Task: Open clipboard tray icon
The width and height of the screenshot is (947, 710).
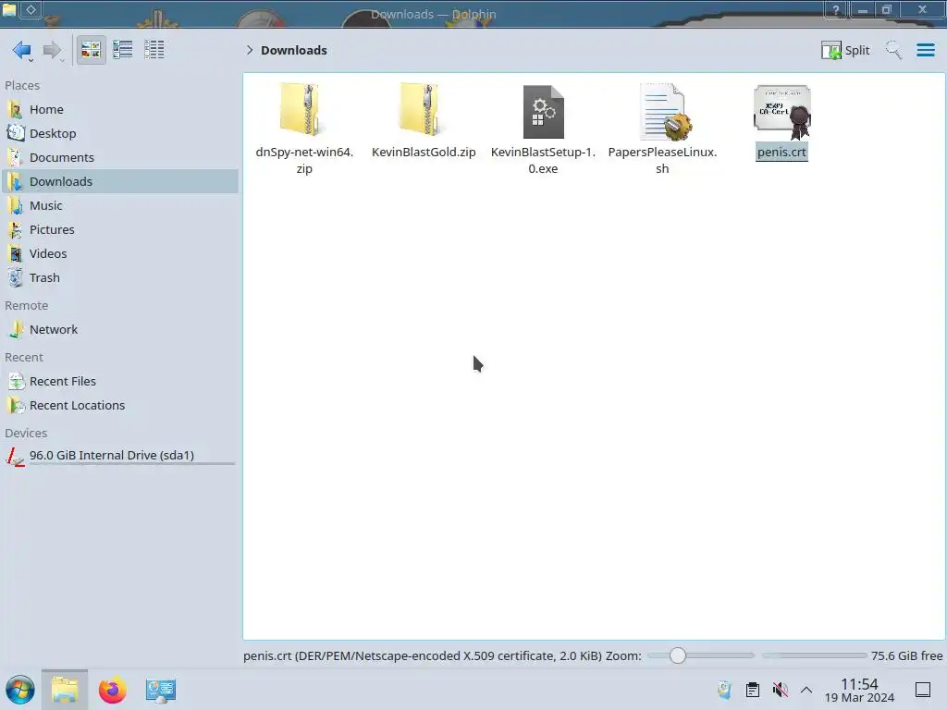Action: point(753,690)
